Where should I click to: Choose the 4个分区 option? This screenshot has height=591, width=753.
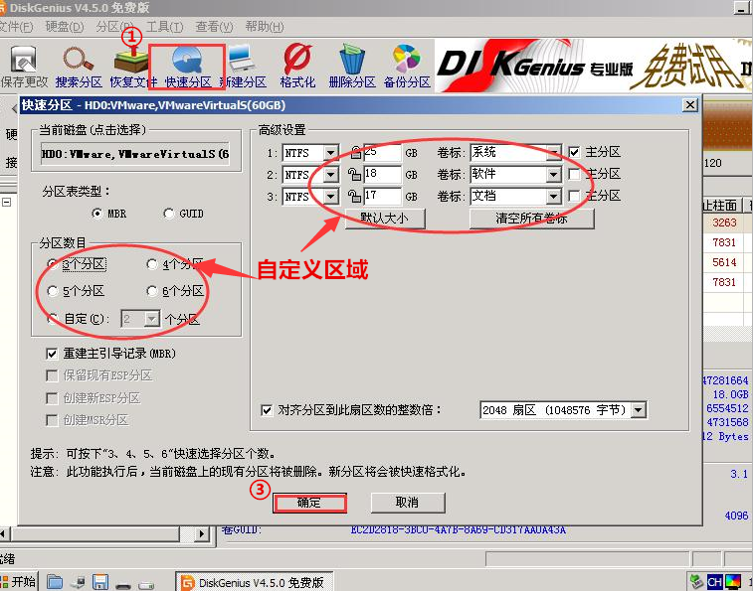[x=152, y=264]
